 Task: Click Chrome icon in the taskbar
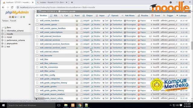(x=80, y=105)
